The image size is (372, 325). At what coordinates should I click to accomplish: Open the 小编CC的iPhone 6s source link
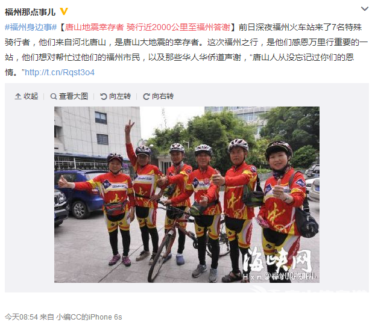pyautogui.click(x=89, y=317)
